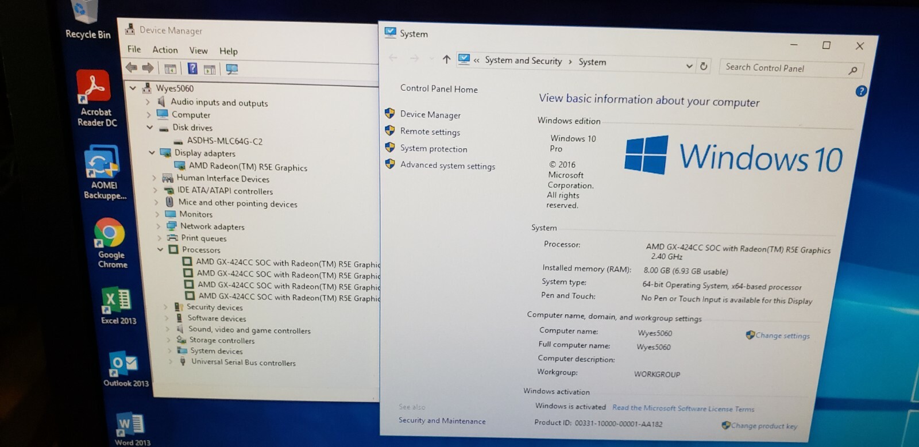Click the Properties pane toolbar icon in Device Manager

pyautogui.click(x=210, y=70)
